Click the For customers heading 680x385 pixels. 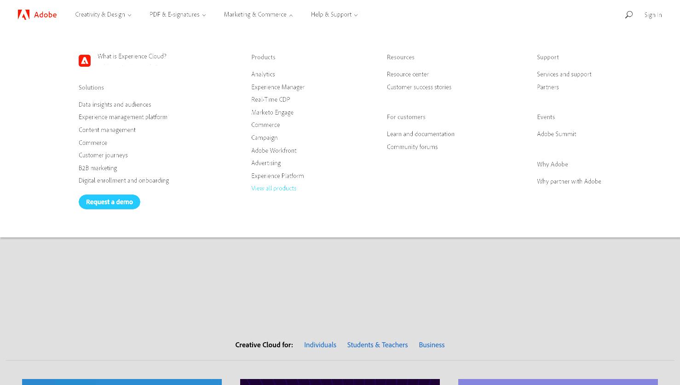coord(406,117)
